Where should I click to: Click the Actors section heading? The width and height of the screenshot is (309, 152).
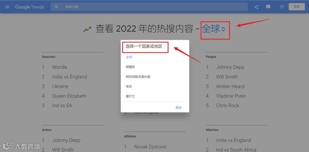click(x=47, y=130)
